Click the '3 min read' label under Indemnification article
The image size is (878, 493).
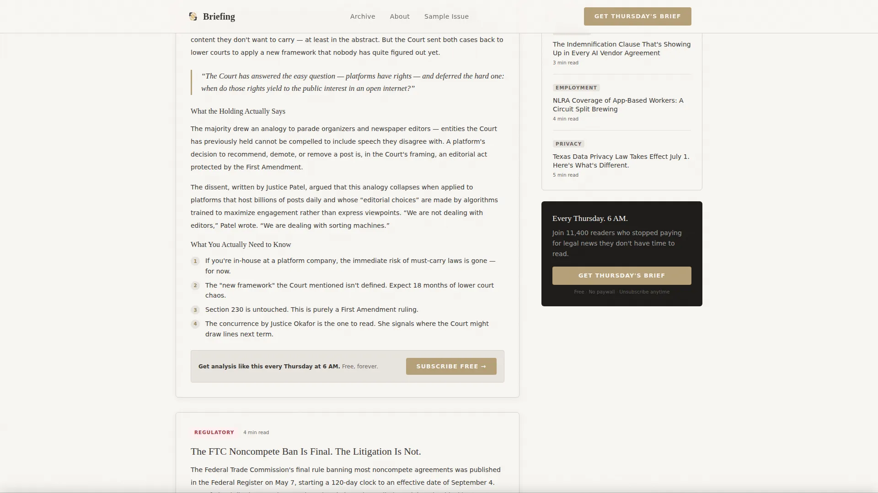tap(566, 63)
